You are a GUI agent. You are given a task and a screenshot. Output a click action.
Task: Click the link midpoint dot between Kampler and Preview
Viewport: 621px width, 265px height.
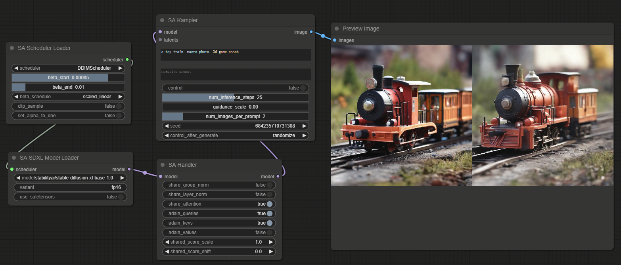(x=323, y=36)
